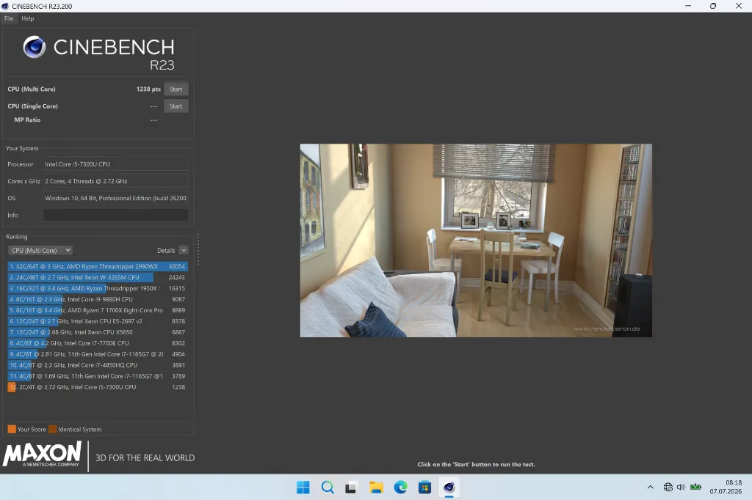This screenshot has height=500, width=752.
Task: Open the File menu
Action: point(9,18)
